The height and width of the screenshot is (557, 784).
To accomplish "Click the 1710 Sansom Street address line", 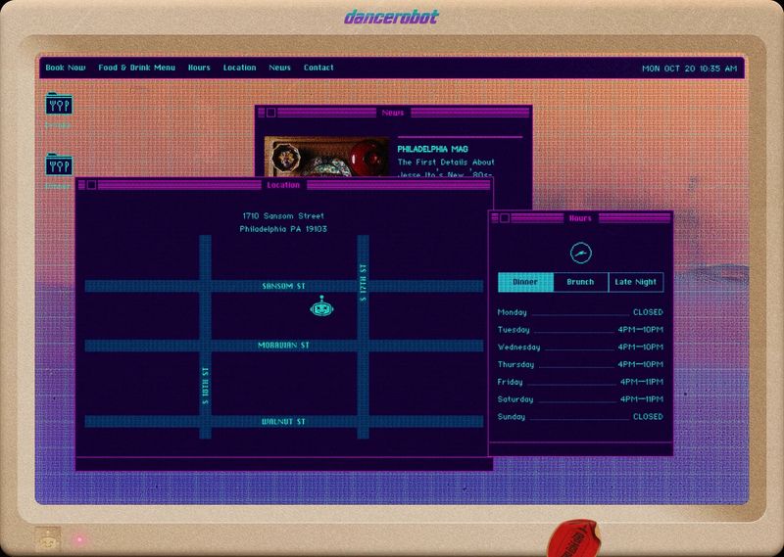I will [283, 215].
